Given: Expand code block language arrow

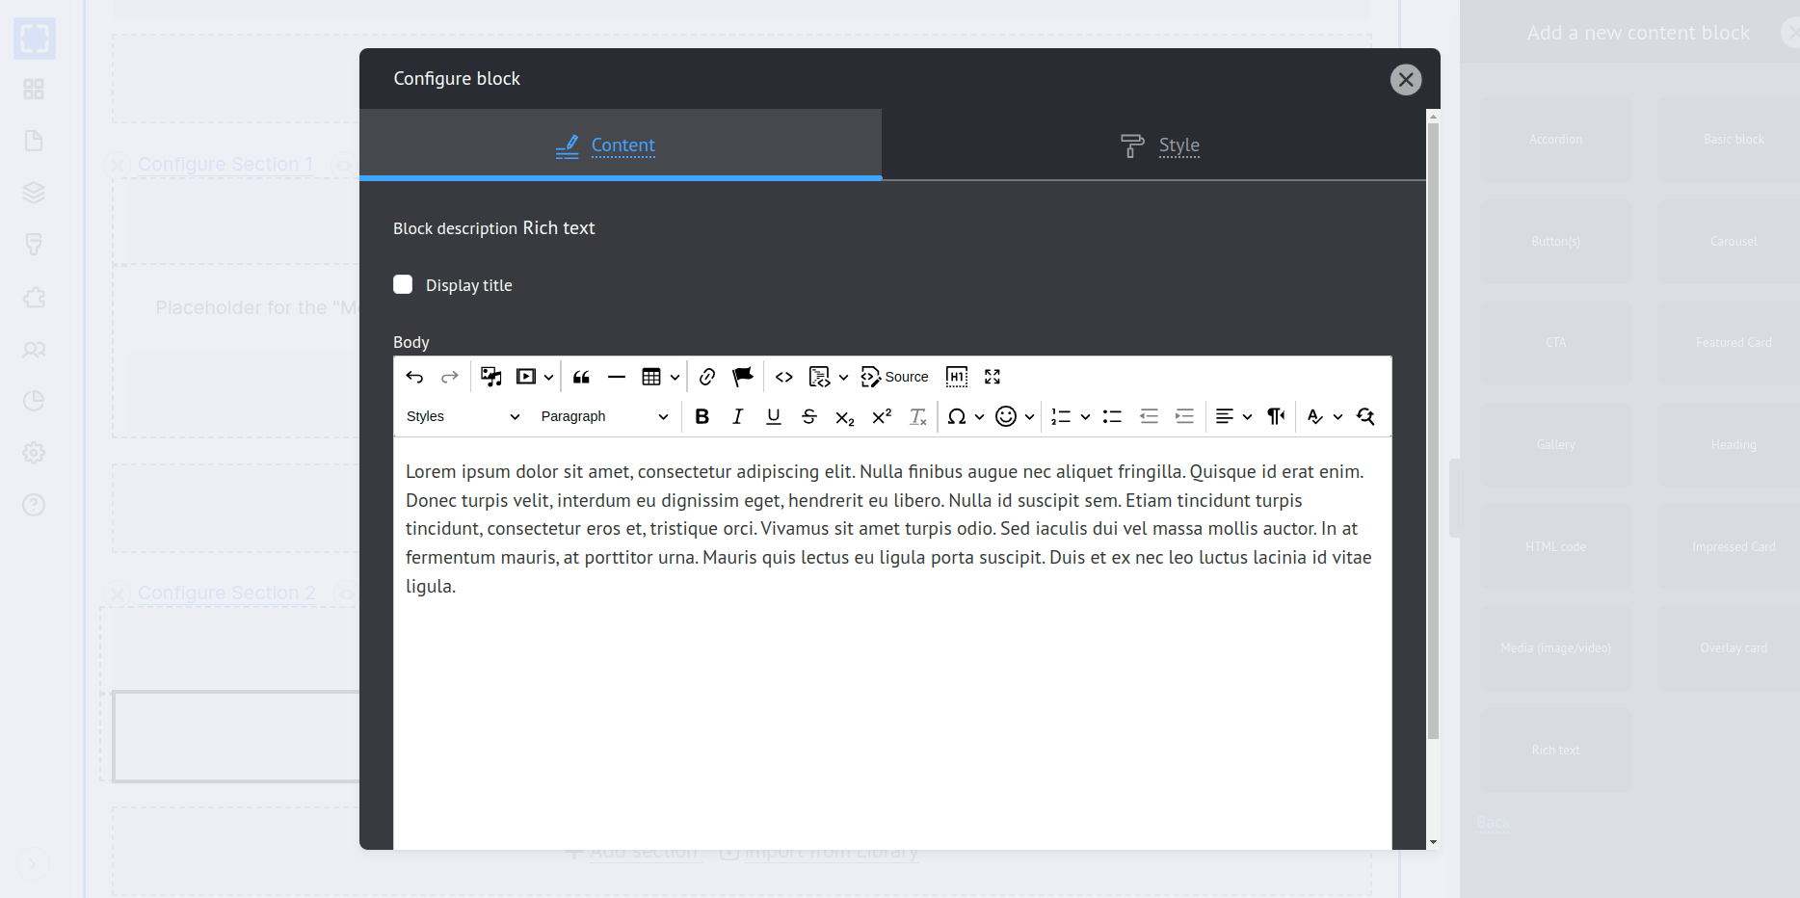Looking at the screenshot, I should pyautogui.click(x=843, y=377).
